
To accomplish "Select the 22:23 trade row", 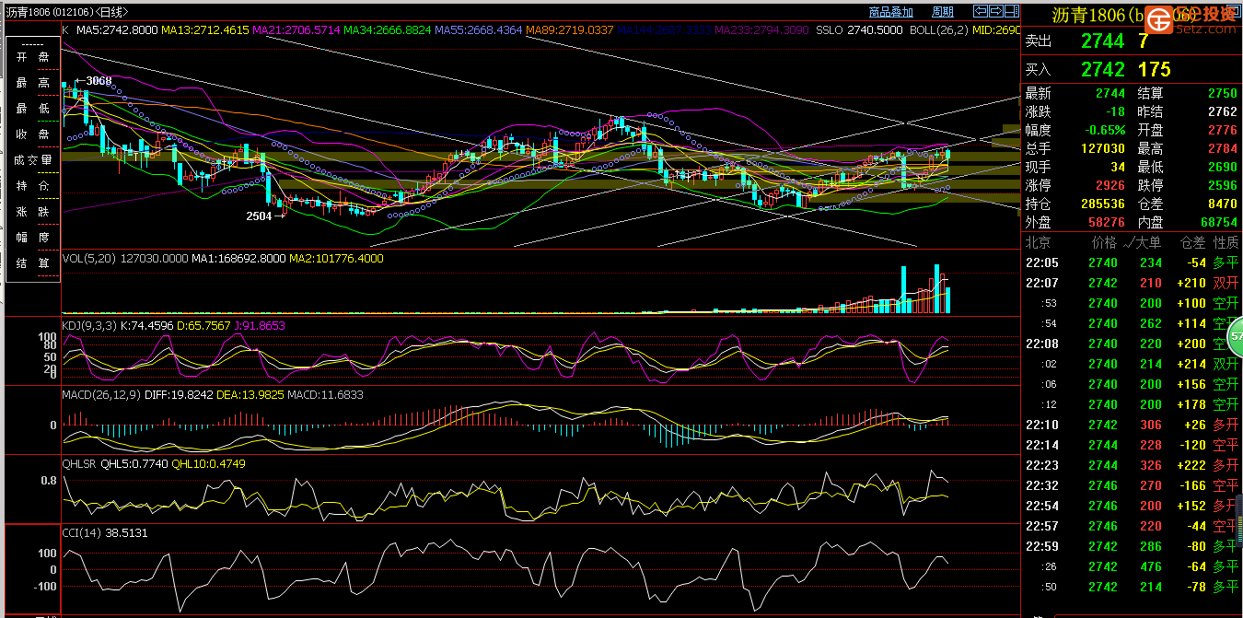I will coord(1132,465).
